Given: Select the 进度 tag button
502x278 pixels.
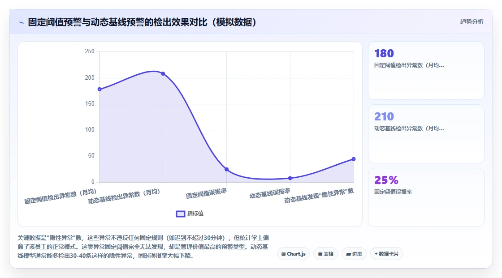Looking at the screenshot, I should pyautogui.click(x=354, y=254).
